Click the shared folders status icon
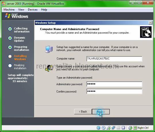 click(118, 128)
